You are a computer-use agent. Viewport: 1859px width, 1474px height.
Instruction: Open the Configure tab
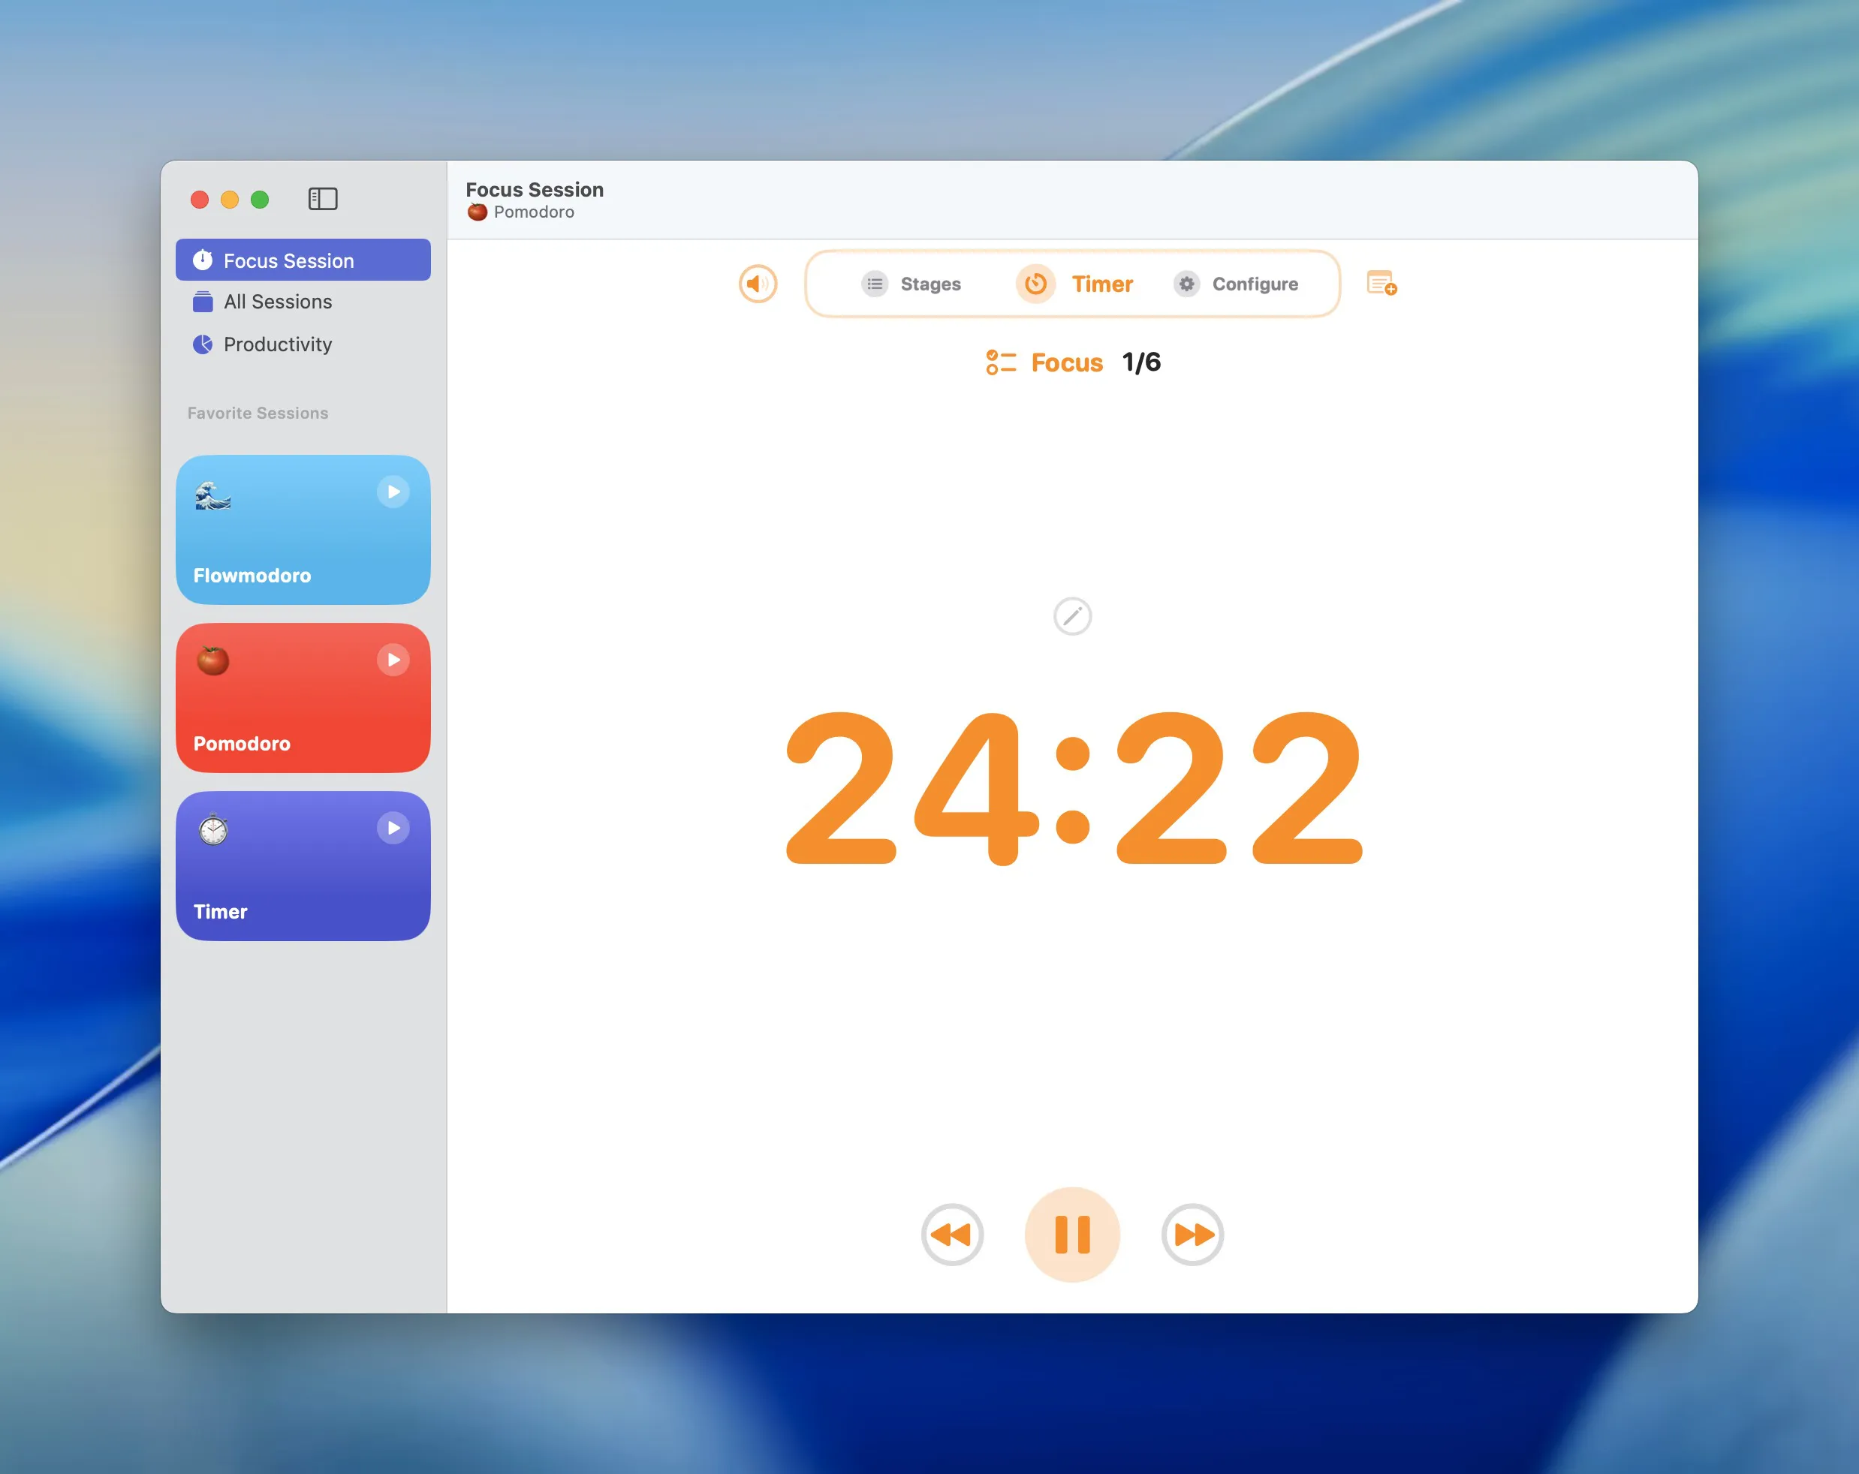pyautogui.click(x=1237, y=284)
